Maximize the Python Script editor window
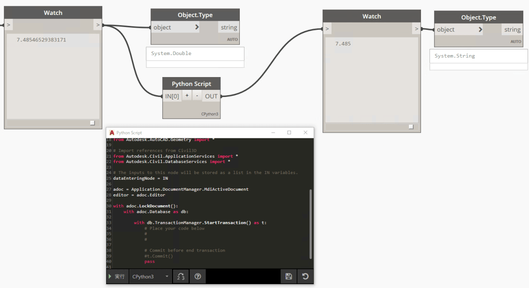The width and height of the screenshot is (529, 288). point(289,133)
